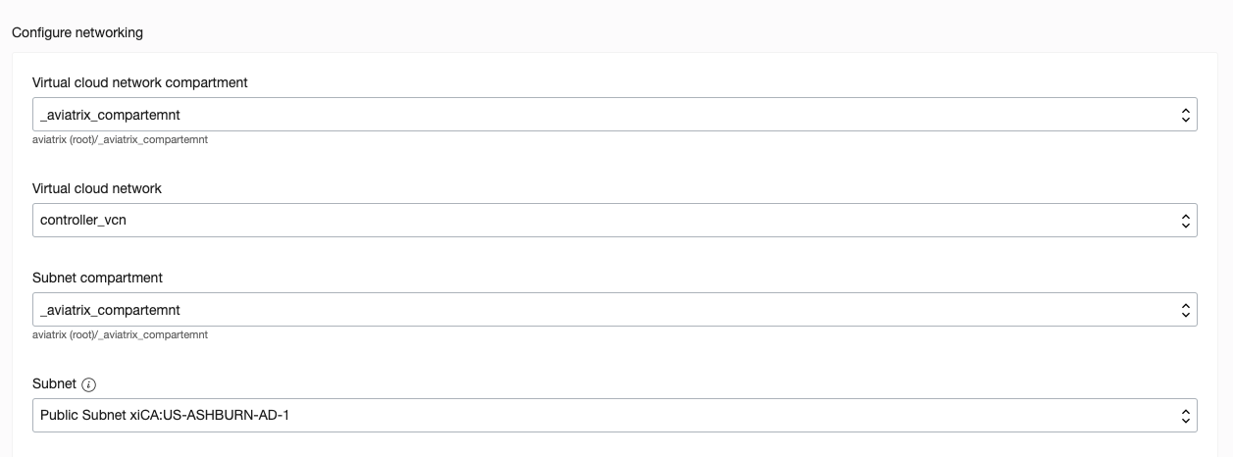The image size is (1233, 457).
Task: Click the Subnet field label text
Action: pos(55,384)
